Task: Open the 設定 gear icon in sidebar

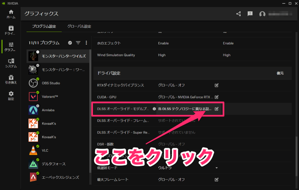Action: tap(10, 95)
